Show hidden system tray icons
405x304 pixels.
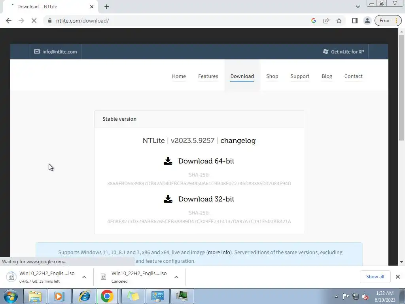click(336, 296)
